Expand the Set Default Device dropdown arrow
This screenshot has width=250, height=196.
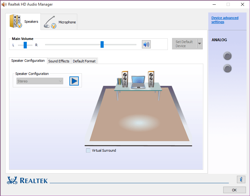point(199,43)
